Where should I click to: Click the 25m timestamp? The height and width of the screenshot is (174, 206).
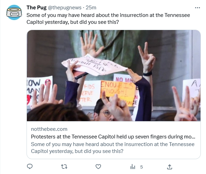91,8
